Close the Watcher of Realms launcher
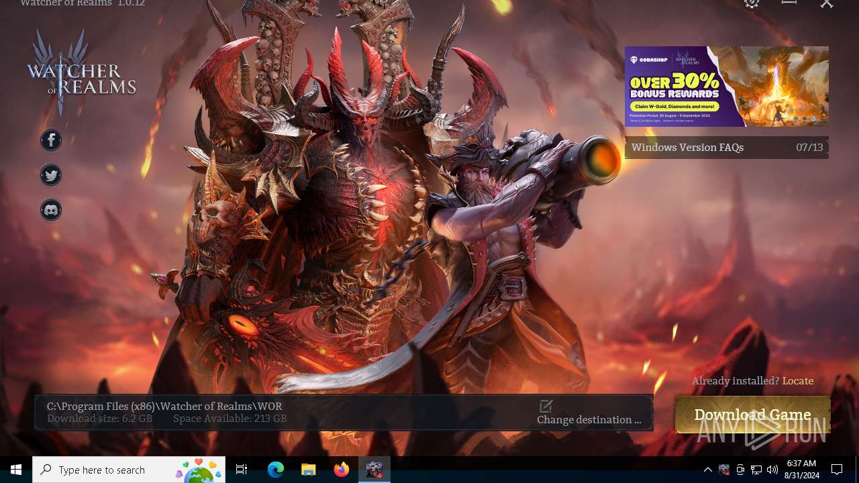This screenshot has width=859, height=483. (x=827, y=3)
